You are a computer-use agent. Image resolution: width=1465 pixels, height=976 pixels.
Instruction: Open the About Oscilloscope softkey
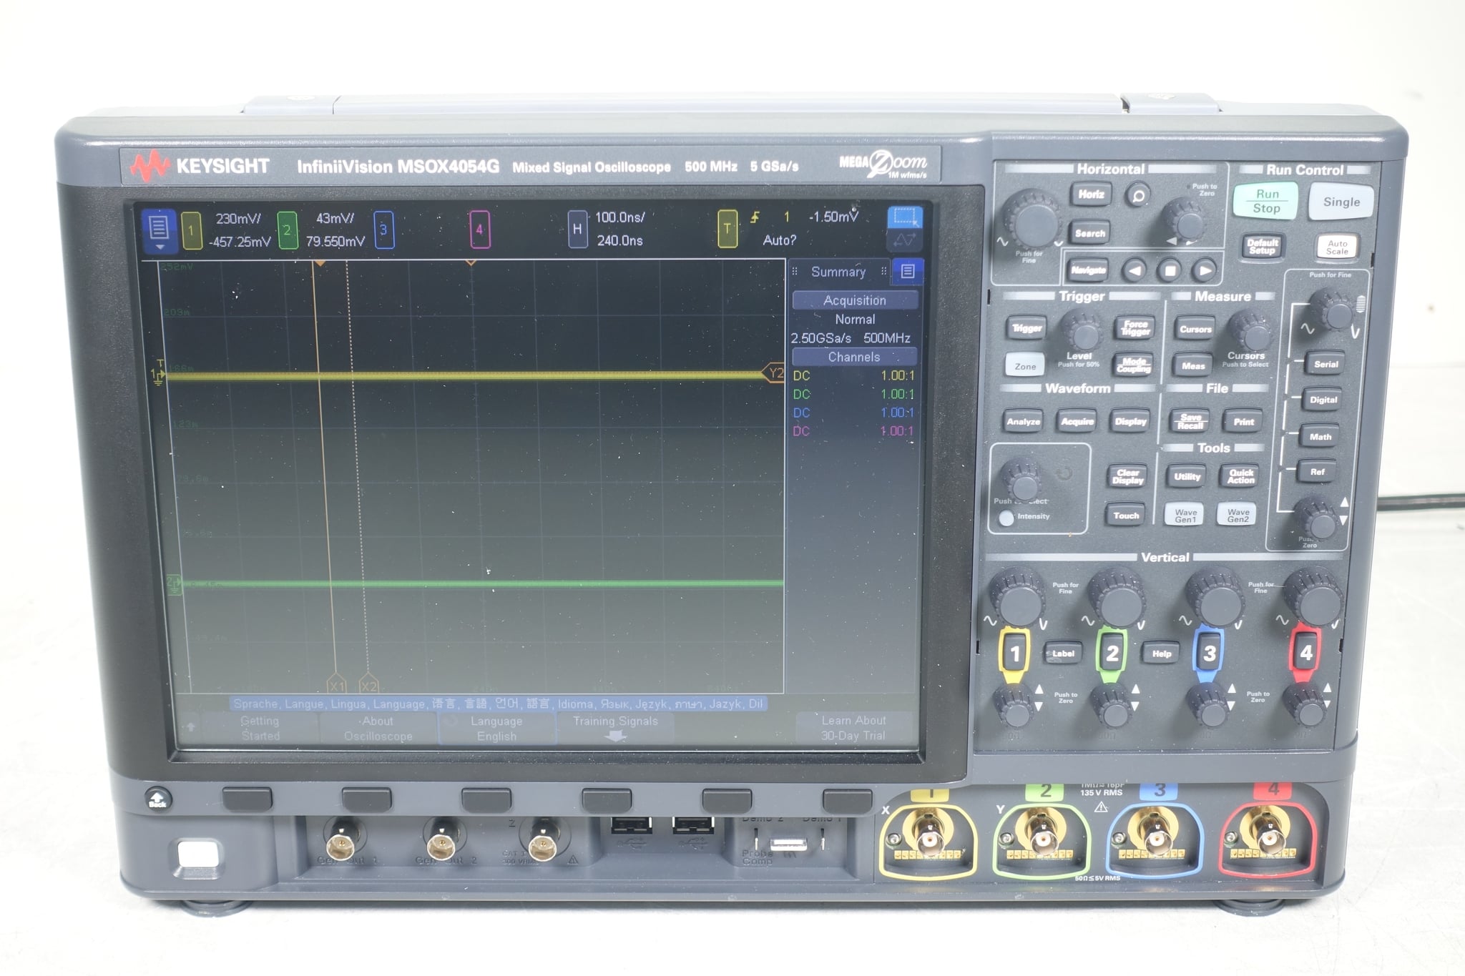378,729
